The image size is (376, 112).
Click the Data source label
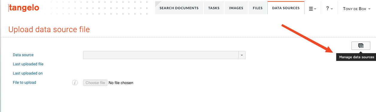pos(23,55)
